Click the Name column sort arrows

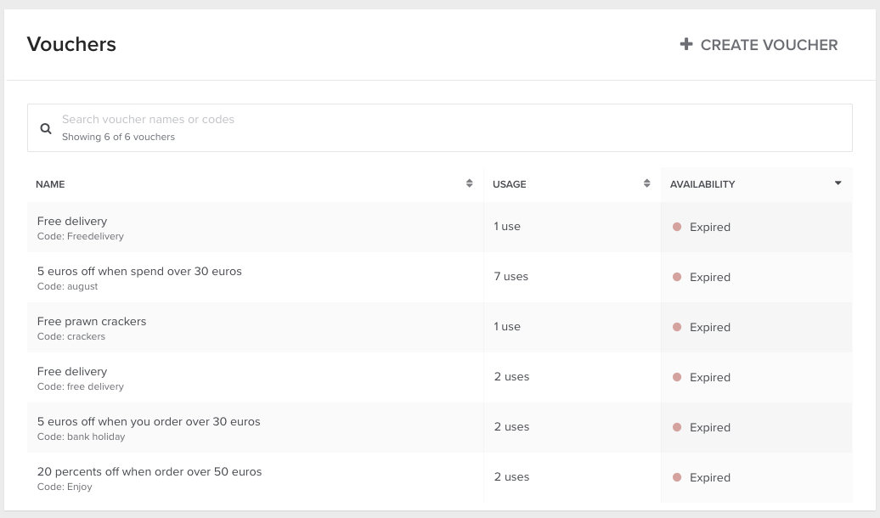tap(469, 183)
